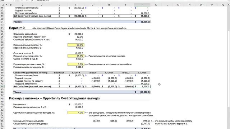Select column F header

(x=76, y=5)
